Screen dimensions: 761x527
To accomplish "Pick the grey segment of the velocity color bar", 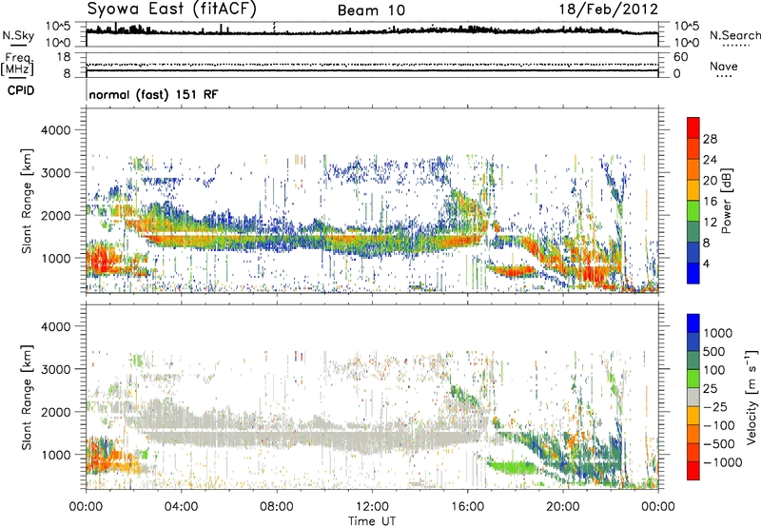I will point(693,397).
